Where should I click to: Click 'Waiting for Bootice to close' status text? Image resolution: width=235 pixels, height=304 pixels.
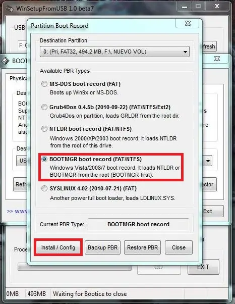pos(90,294)
